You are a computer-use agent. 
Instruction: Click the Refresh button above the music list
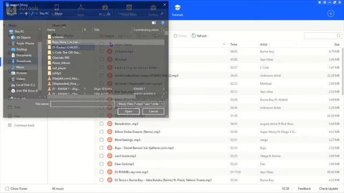pyautogui.click(x=199, y=36)
